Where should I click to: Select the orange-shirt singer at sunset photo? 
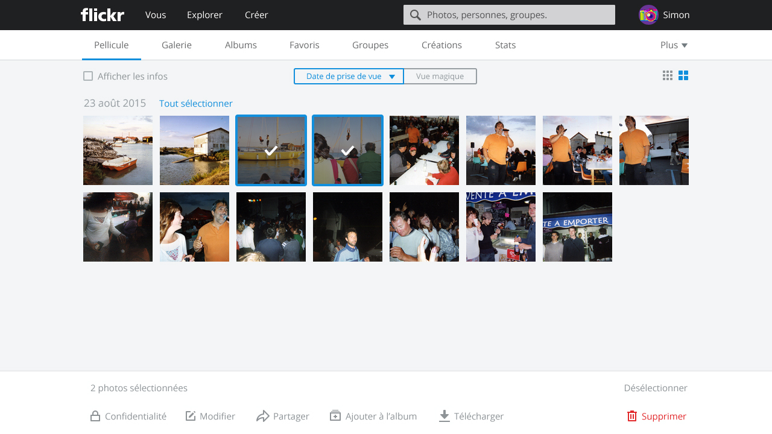pos(501,150)
